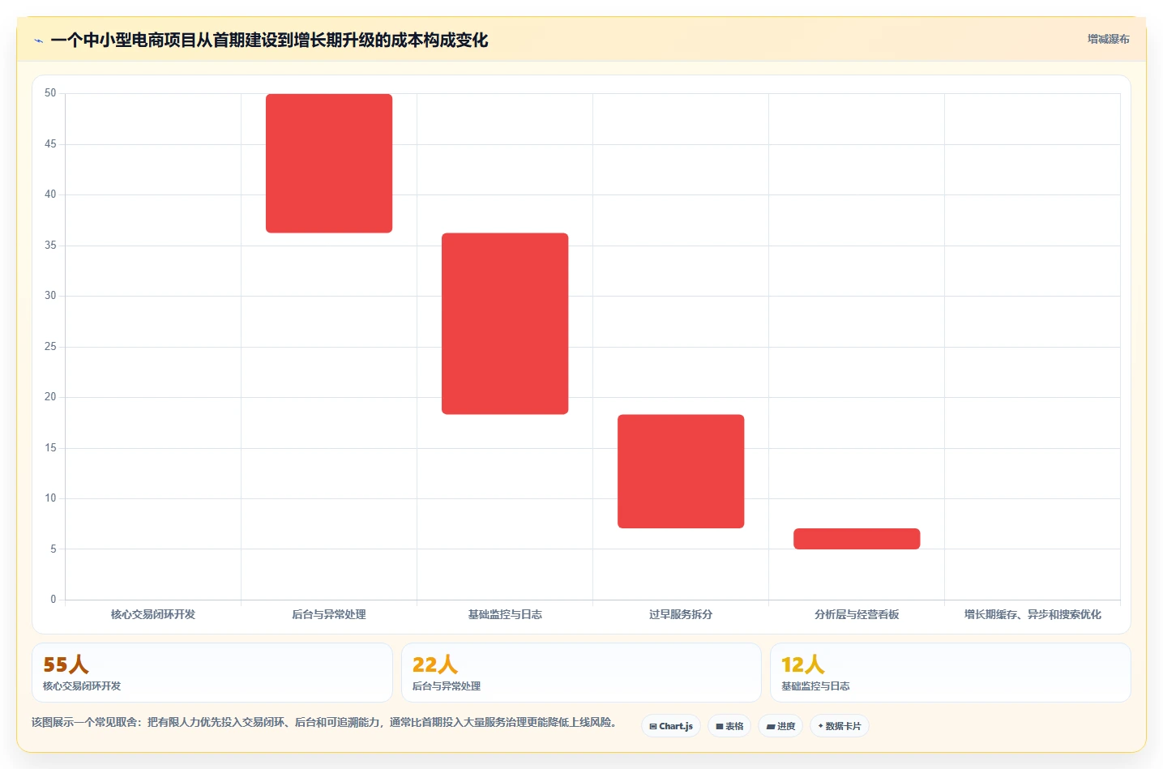Click the axis label 后台与异常处理
Screen dimensions: 1163x769
pos(329,614)
